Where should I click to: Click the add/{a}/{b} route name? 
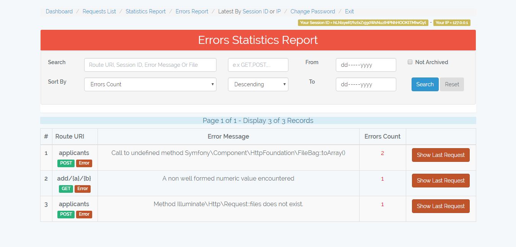click(74, 178)
